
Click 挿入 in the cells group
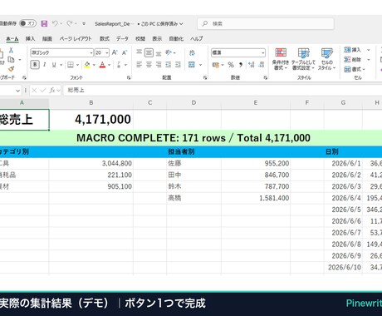[x=353, y=50]
